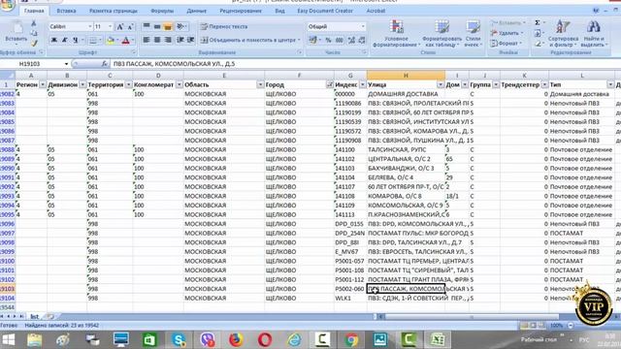Switch to the Формулы tab
The image size is (621, 349).
click(x=162, y=11)
